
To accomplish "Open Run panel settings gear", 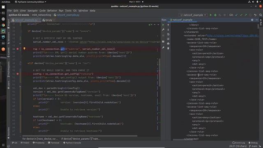I will pyautogui.click(x=252, y=20).
